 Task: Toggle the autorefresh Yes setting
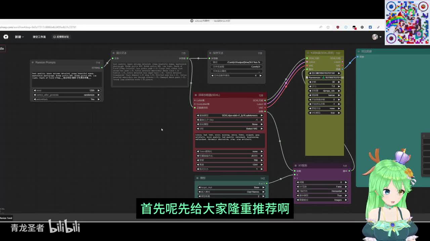point(67,99)
